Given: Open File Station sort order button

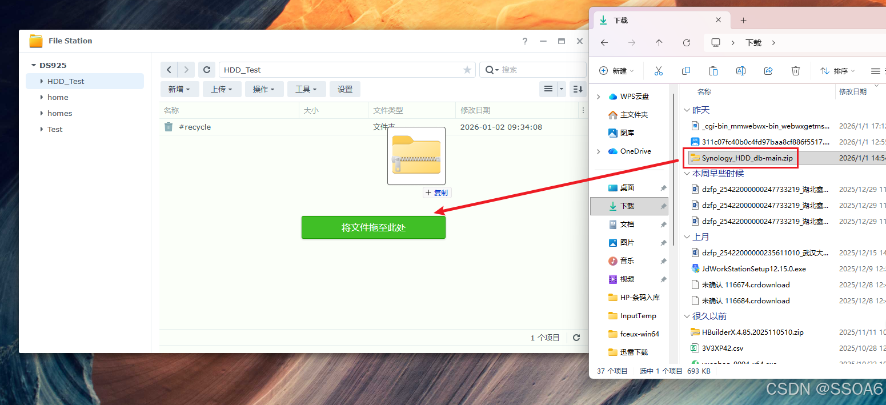Looking at the screenshot, I should pos(578,89).
